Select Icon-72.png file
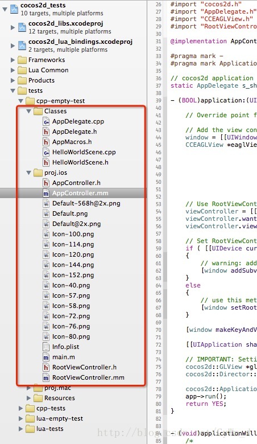Image resolution: width=257 pixels, height=444 pixels. (x=71, y=316)
